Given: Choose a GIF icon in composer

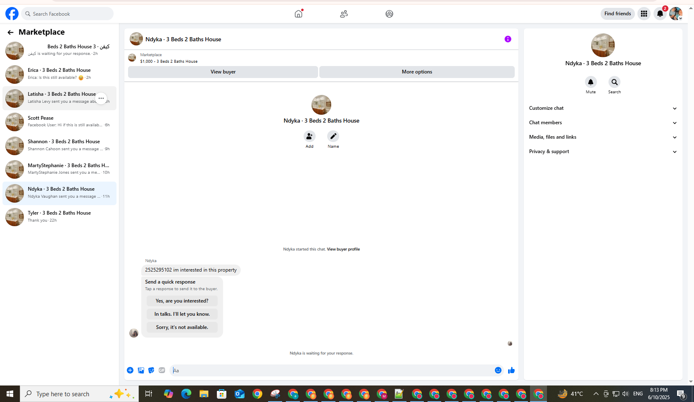Looking at the screenshot, I should coord(162,370).
